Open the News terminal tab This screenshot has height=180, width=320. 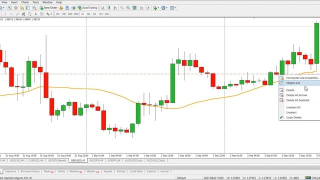click(48, 171)
